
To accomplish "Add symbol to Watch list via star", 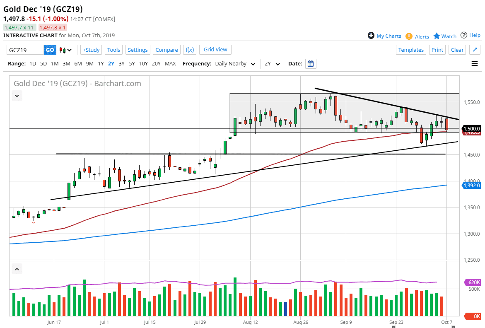I will coord(437,36).
